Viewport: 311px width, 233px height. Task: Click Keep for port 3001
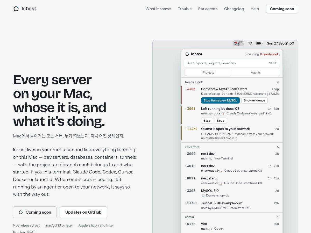click(x=221, y=121)
